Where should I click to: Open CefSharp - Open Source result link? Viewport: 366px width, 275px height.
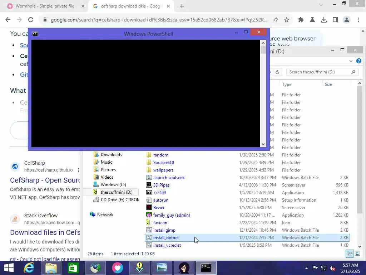(x=45, y=180)
